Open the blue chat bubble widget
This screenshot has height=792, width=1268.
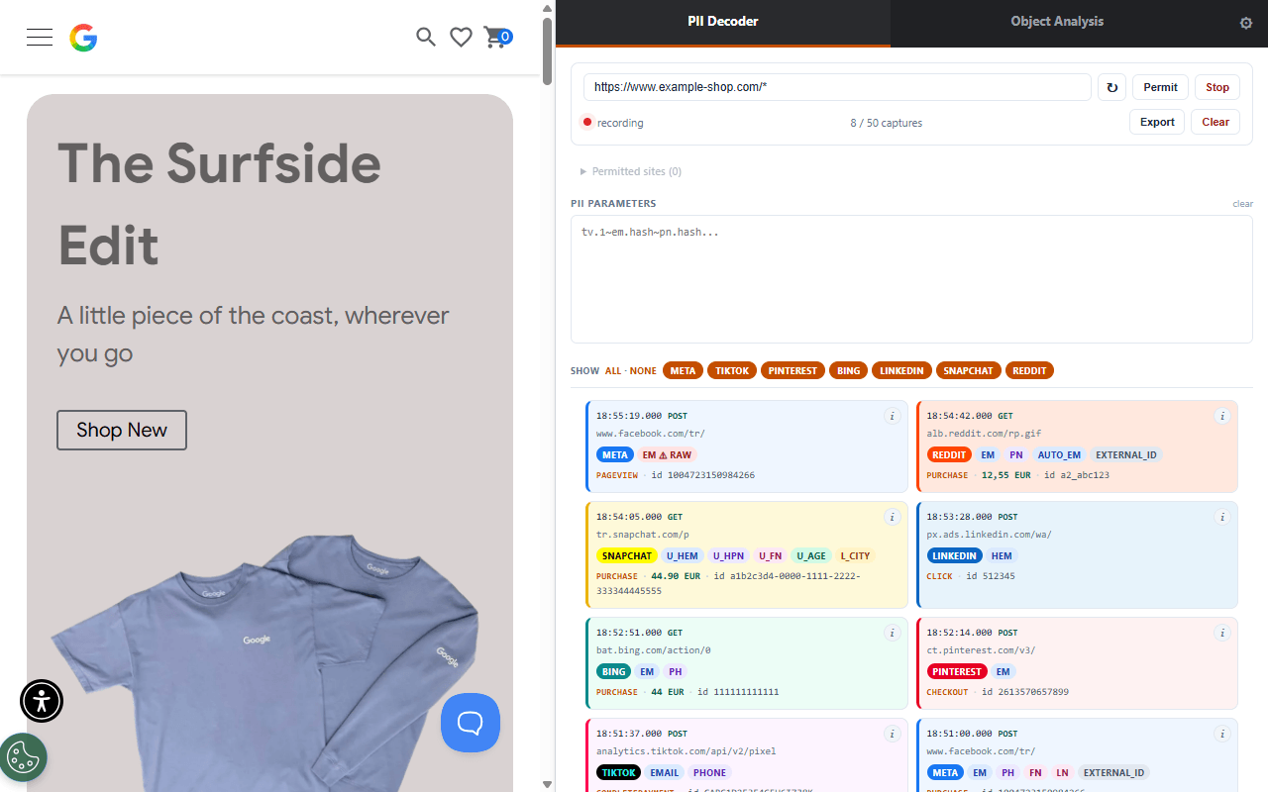point(471,723)
